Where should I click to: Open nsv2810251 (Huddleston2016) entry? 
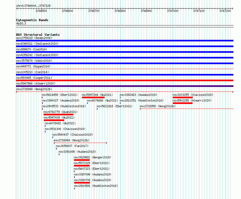142,100
